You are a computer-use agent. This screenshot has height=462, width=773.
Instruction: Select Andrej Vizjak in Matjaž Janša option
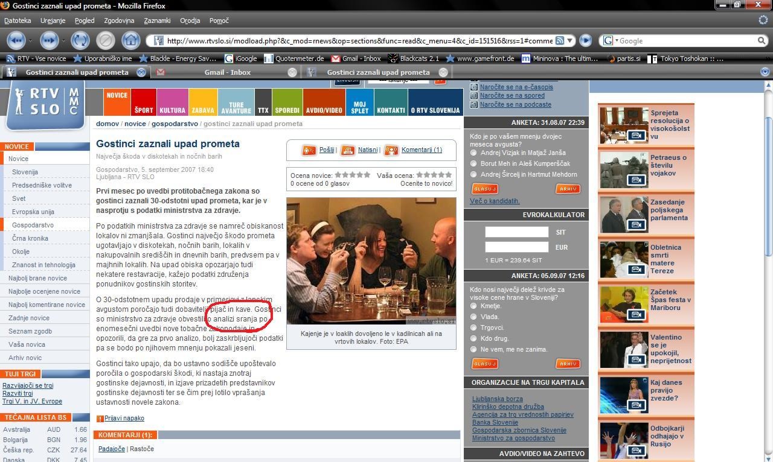point(473,153)
